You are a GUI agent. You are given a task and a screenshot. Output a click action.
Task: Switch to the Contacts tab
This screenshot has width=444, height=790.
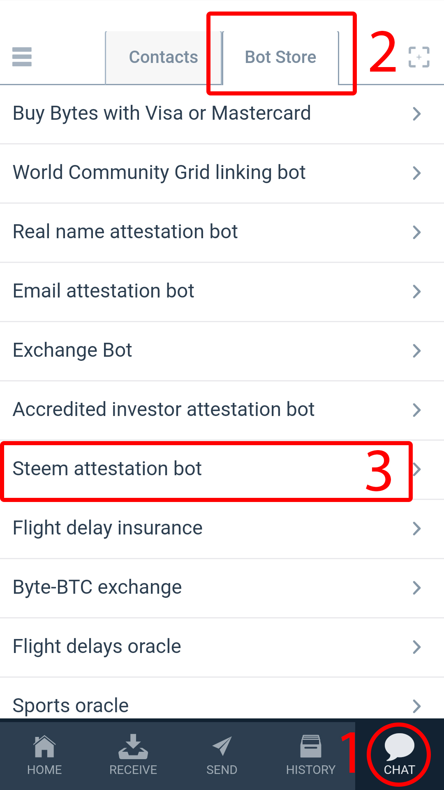click(163, 58)
